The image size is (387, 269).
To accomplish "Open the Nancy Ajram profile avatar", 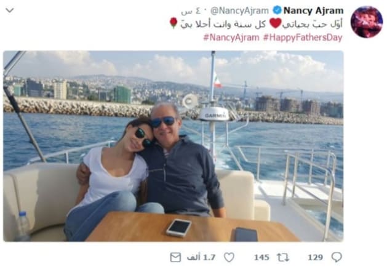I will (367, 22).
